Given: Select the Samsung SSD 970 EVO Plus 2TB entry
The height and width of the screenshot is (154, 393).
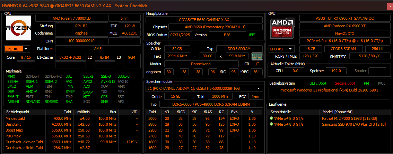Looking at the screenshot, I should [329, 124].
